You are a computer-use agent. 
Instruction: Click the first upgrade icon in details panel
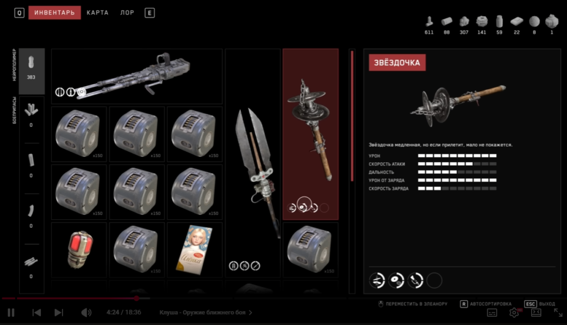click(377, 281)
